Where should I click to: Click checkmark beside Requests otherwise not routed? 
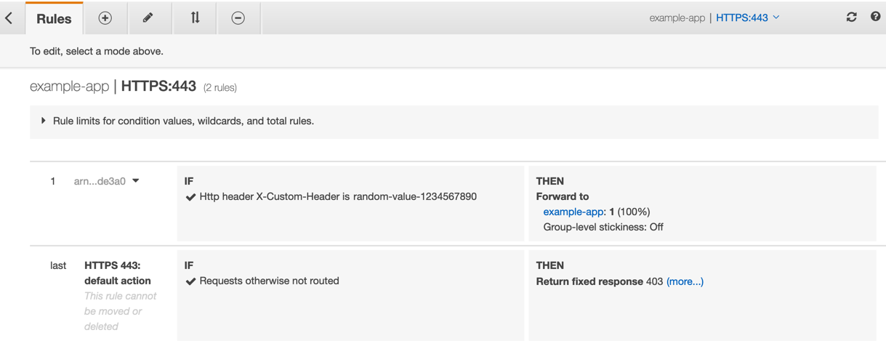(x=190, y=281)
